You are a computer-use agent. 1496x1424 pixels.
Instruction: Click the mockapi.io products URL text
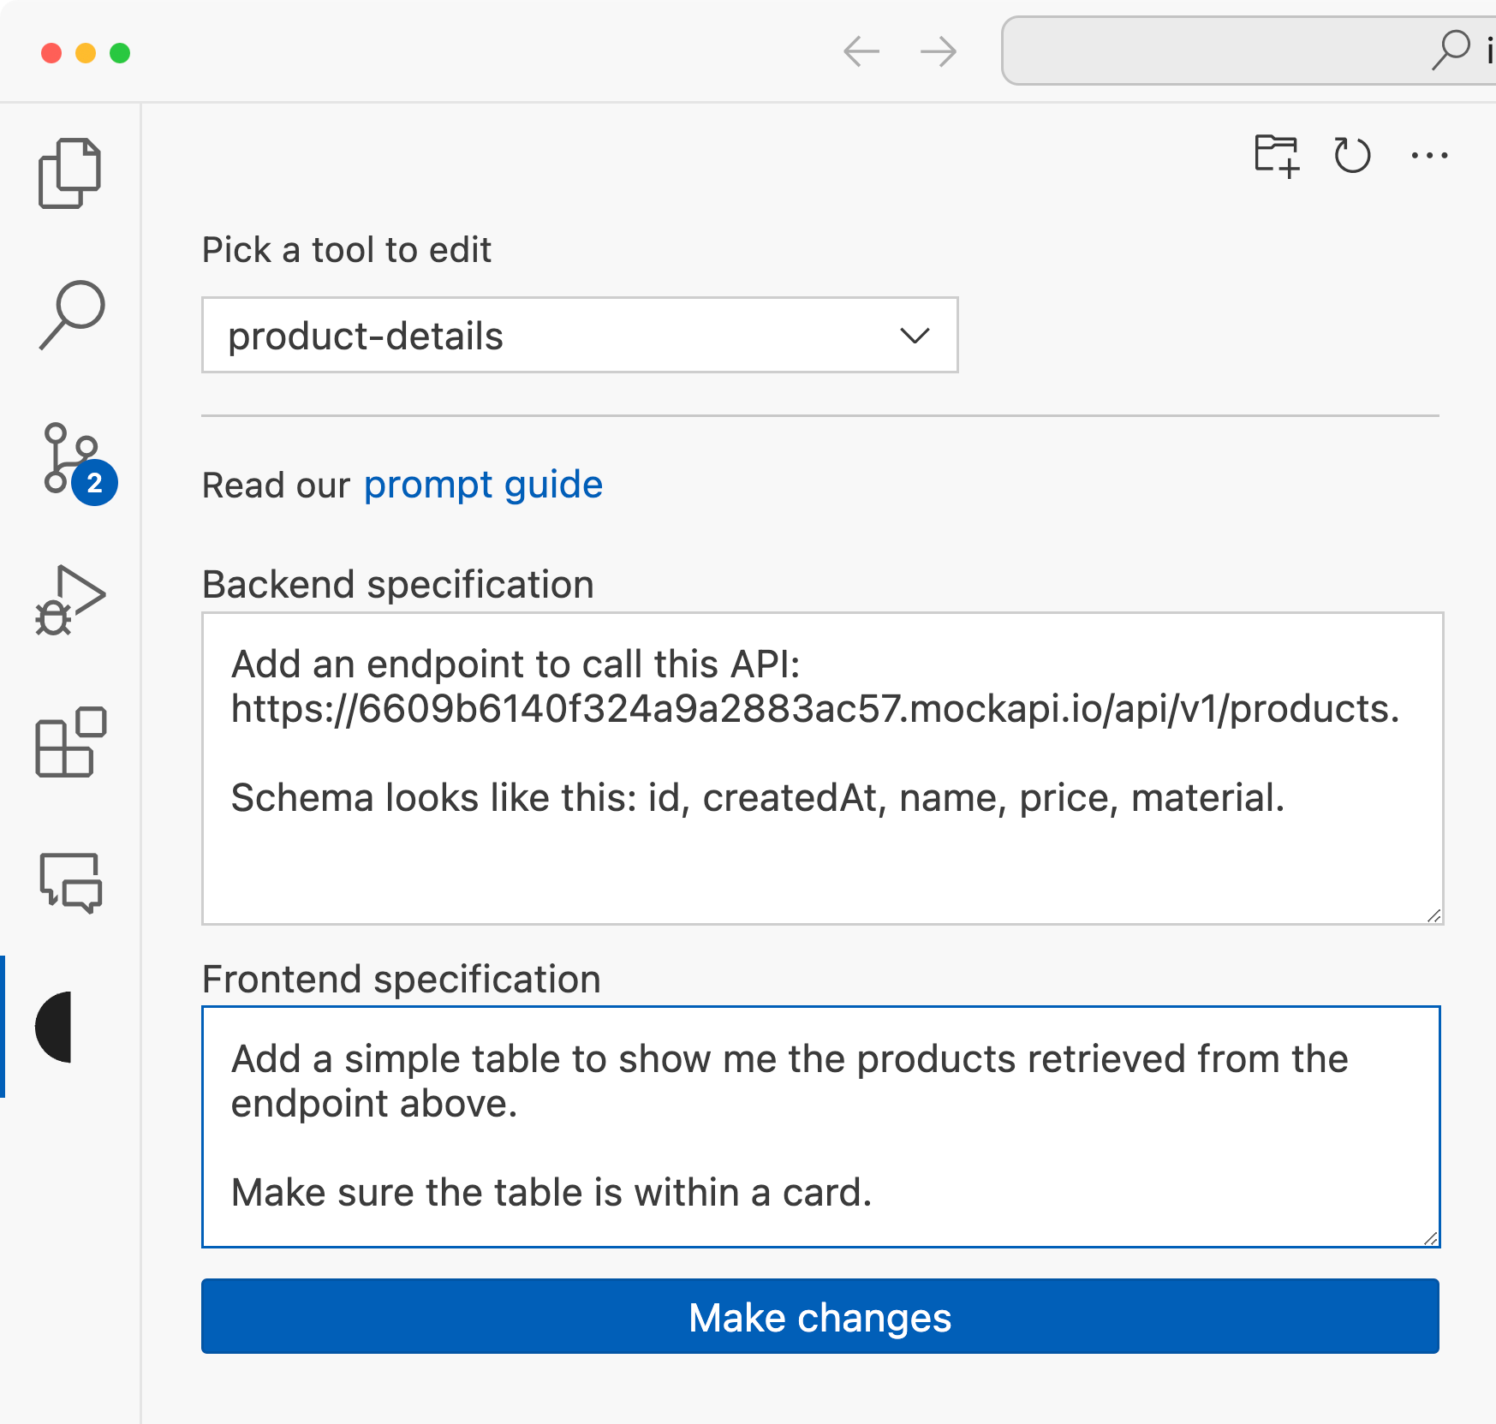tap(815, 709)
